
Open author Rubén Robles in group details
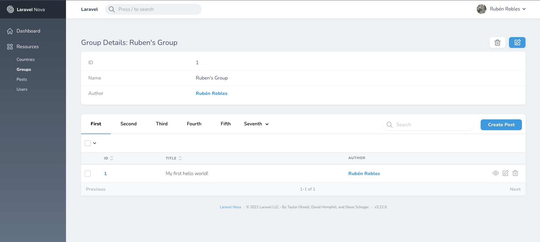[212, 93]
